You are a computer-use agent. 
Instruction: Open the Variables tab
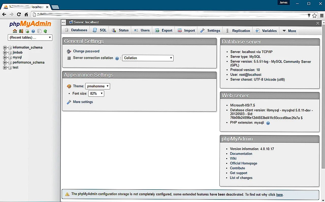coord(266,31)
